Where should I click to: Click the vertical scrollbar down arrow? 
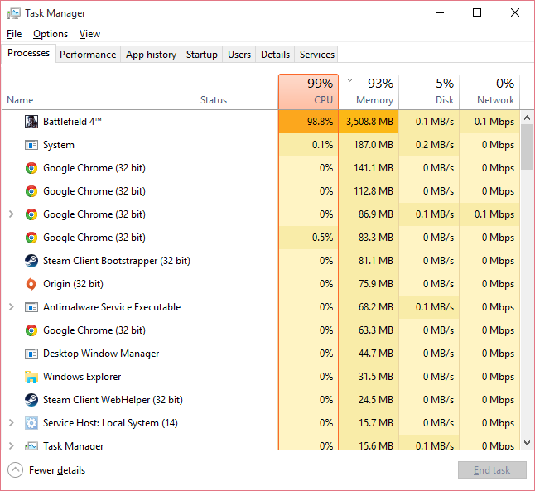click(527, 443)
